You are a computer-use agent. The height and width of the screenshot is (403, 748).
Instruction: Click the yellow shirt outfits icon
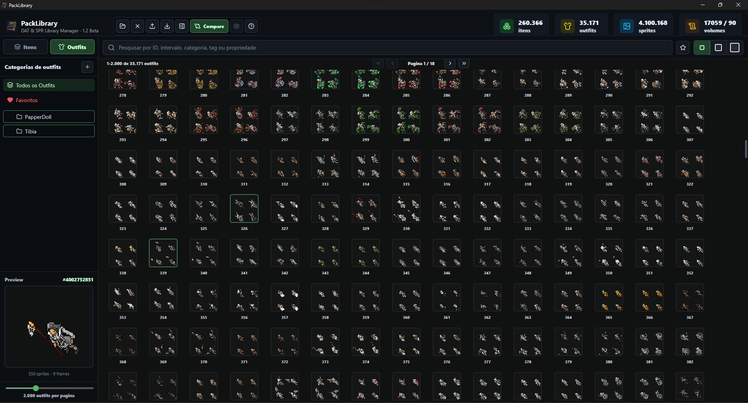point(568,26)
